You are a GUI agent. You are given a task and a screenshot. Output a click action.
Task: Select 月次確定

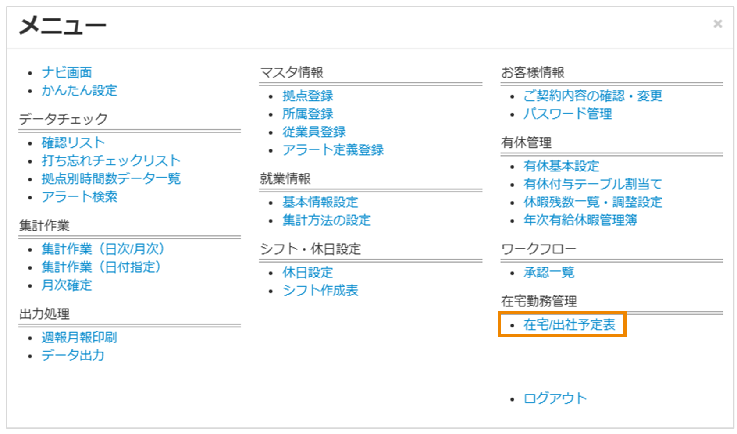pos(66,285)
